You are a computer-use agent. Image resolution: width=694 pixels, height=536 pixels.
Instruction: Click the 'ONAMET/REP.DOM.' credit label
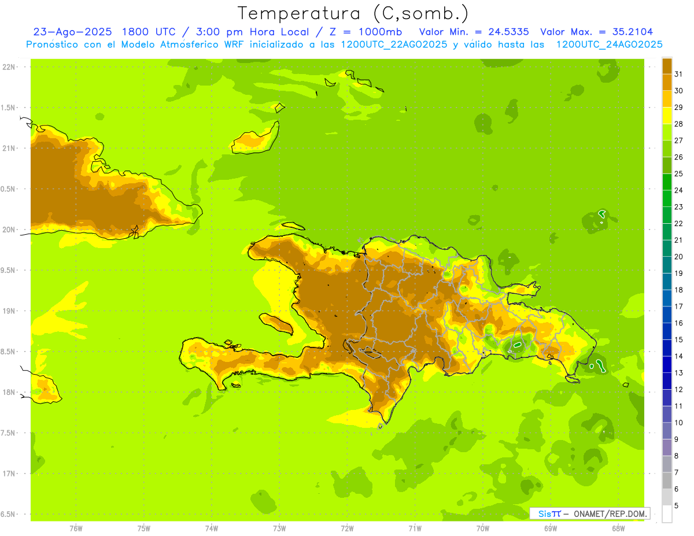click(x=611, y=513)
